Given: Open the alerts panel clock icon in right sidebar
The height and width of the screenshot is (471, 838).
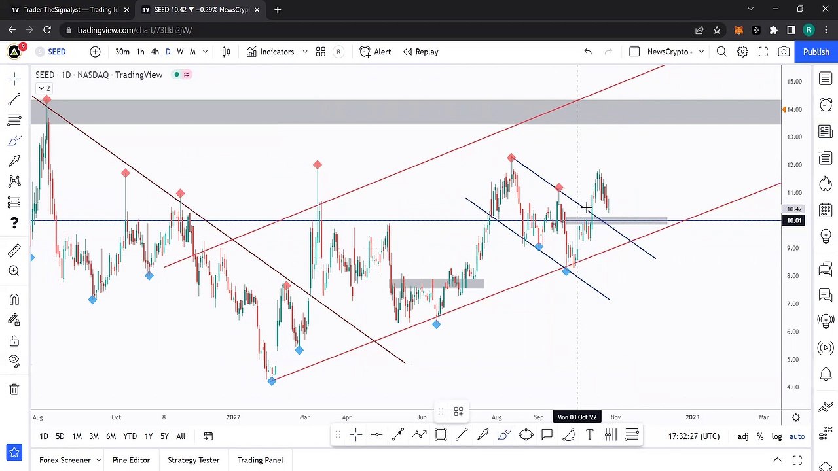Looking at the screenshot, I should 825,105.
